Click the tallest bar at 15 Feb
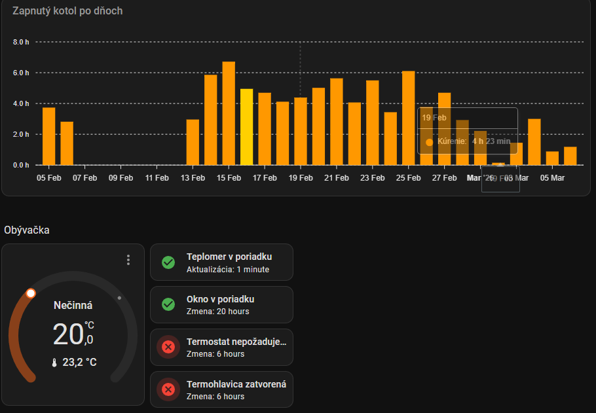Screen dimensions: 596x413 (x=229, y=113)
